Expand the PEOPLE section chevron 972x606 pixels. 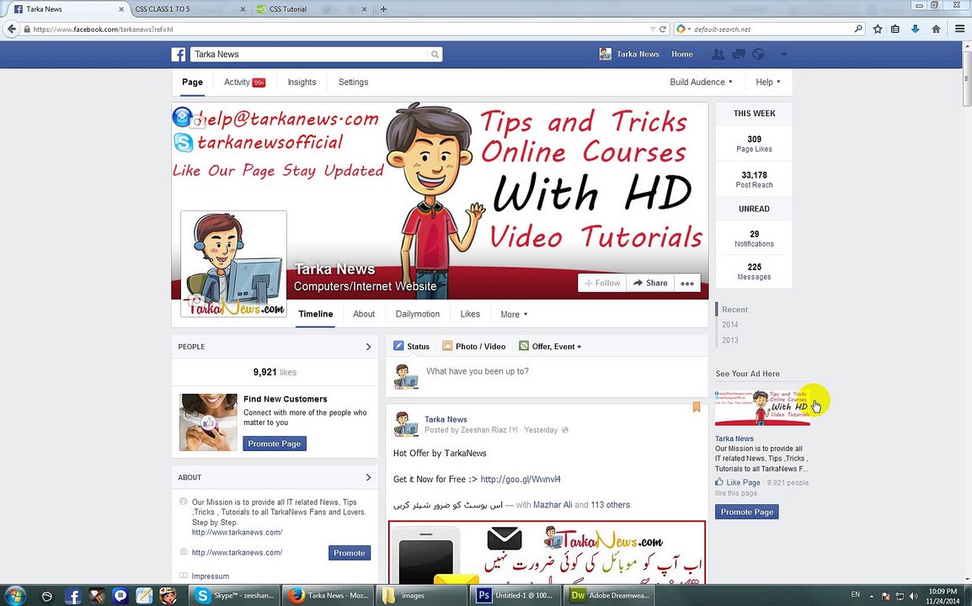pyautogui.click(x=368, y=347)
